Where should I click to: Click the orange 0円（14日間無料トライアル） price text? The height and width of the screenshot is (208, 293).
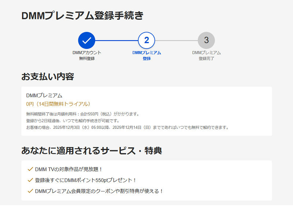pyautogui.click(x=58, y=104)
